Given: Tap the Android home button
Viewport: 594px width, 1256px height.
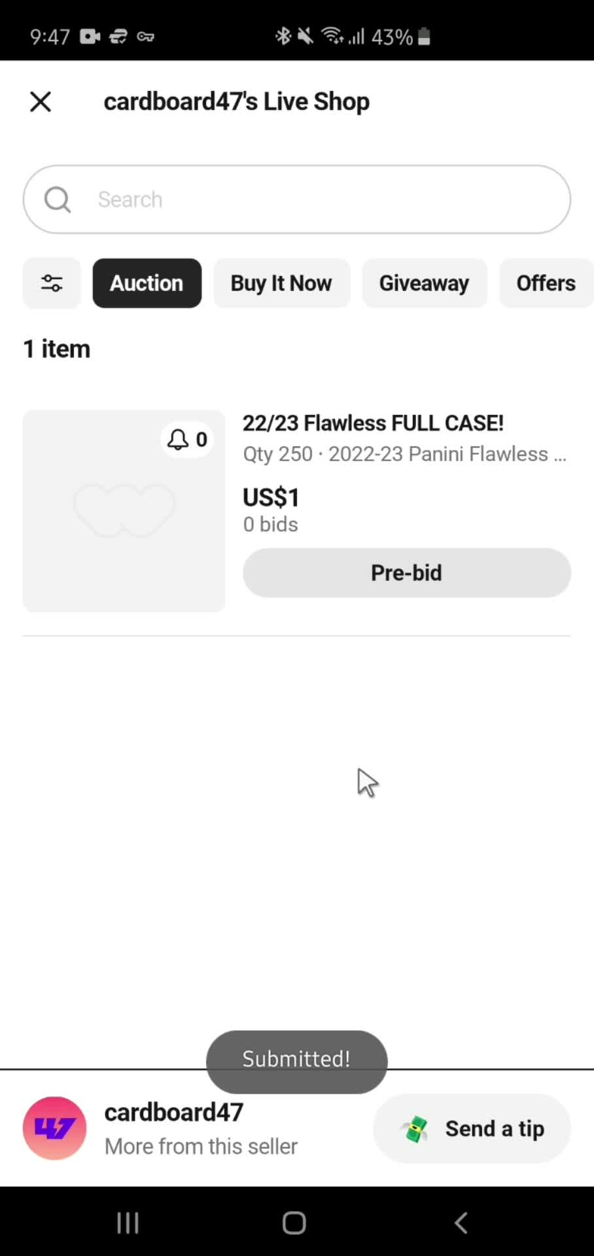Looking at the screenshot, I should click(294, 1222).
